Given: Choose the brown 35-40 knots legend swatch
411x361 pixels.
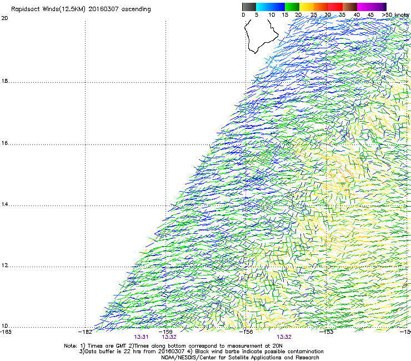Looking at the screenshot, I should point(350,7).
